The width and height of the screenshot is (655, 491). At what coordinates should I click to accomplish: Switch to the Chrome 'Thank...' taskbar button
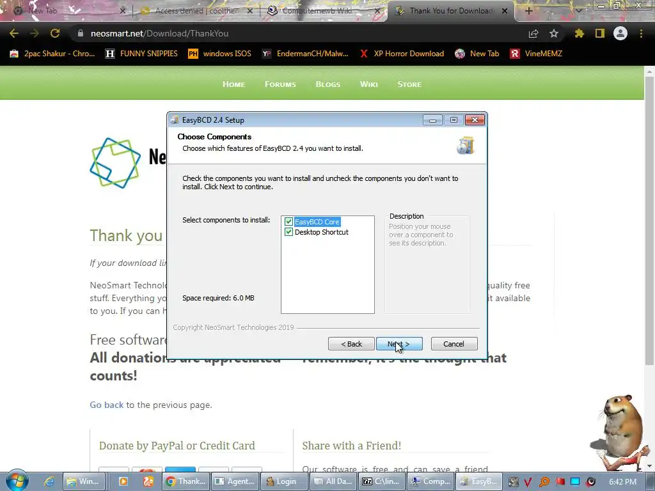pyautogui.click(x=186, y=481)
